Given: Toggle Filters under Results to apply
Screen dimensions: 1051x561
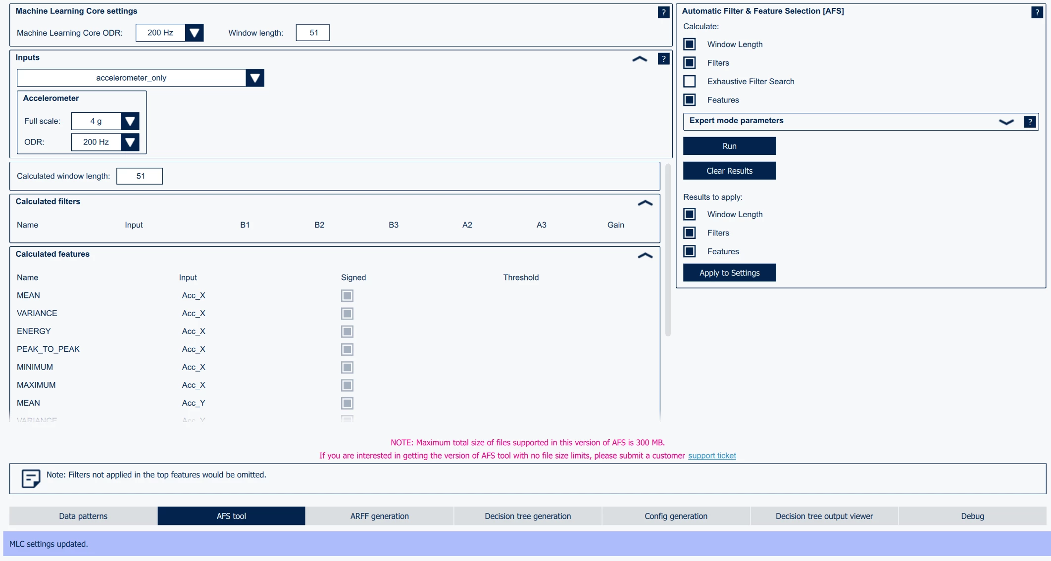Looking at the screenshot, I should [x=689, y=233].
